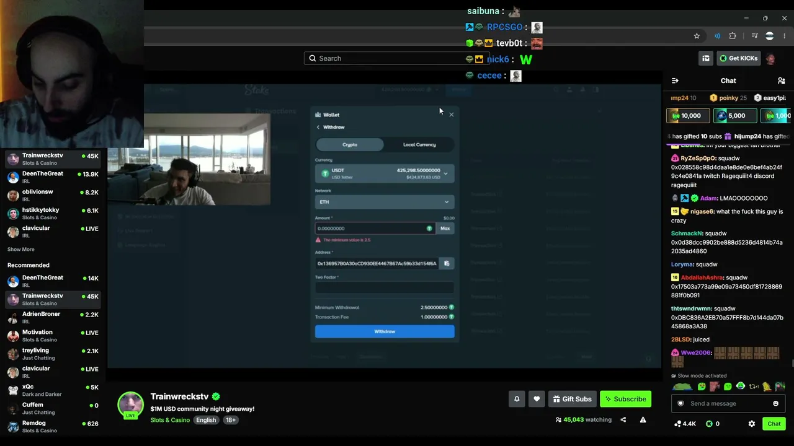Screen dimensions: 794x446
Task: Go back from the Withdraw screen
Action: pos(318,127)
